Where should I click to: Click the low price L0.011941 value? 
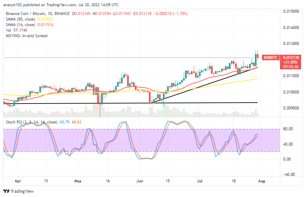coord(122,14)
